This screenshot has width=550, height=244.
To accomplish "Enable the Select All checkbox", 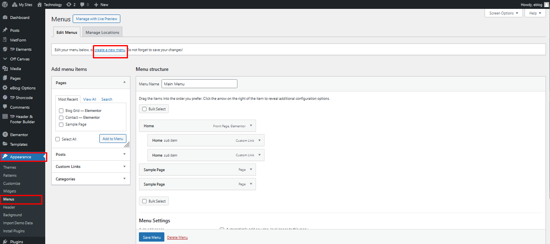I will 58,139.
